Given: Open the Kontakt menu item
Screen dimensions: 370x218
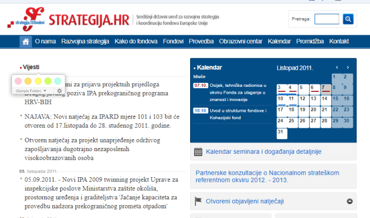Looking at the screenshot, I should click(x=339, y=41).
